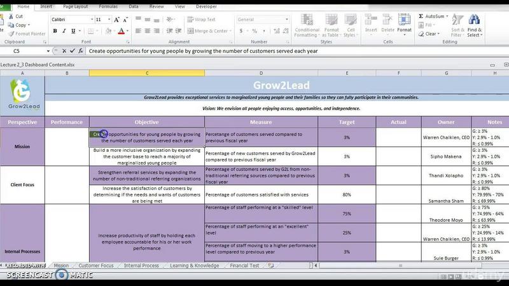Confirm entry with the checkmark
Viewport: 509px width, 286px height.
72,51
